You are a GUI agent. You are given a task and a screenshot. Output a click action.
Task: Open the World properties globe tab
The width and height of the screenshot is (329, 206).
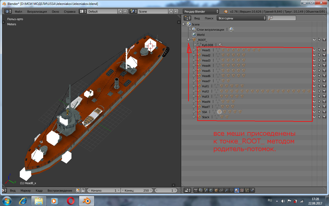(x=211, y=191)
